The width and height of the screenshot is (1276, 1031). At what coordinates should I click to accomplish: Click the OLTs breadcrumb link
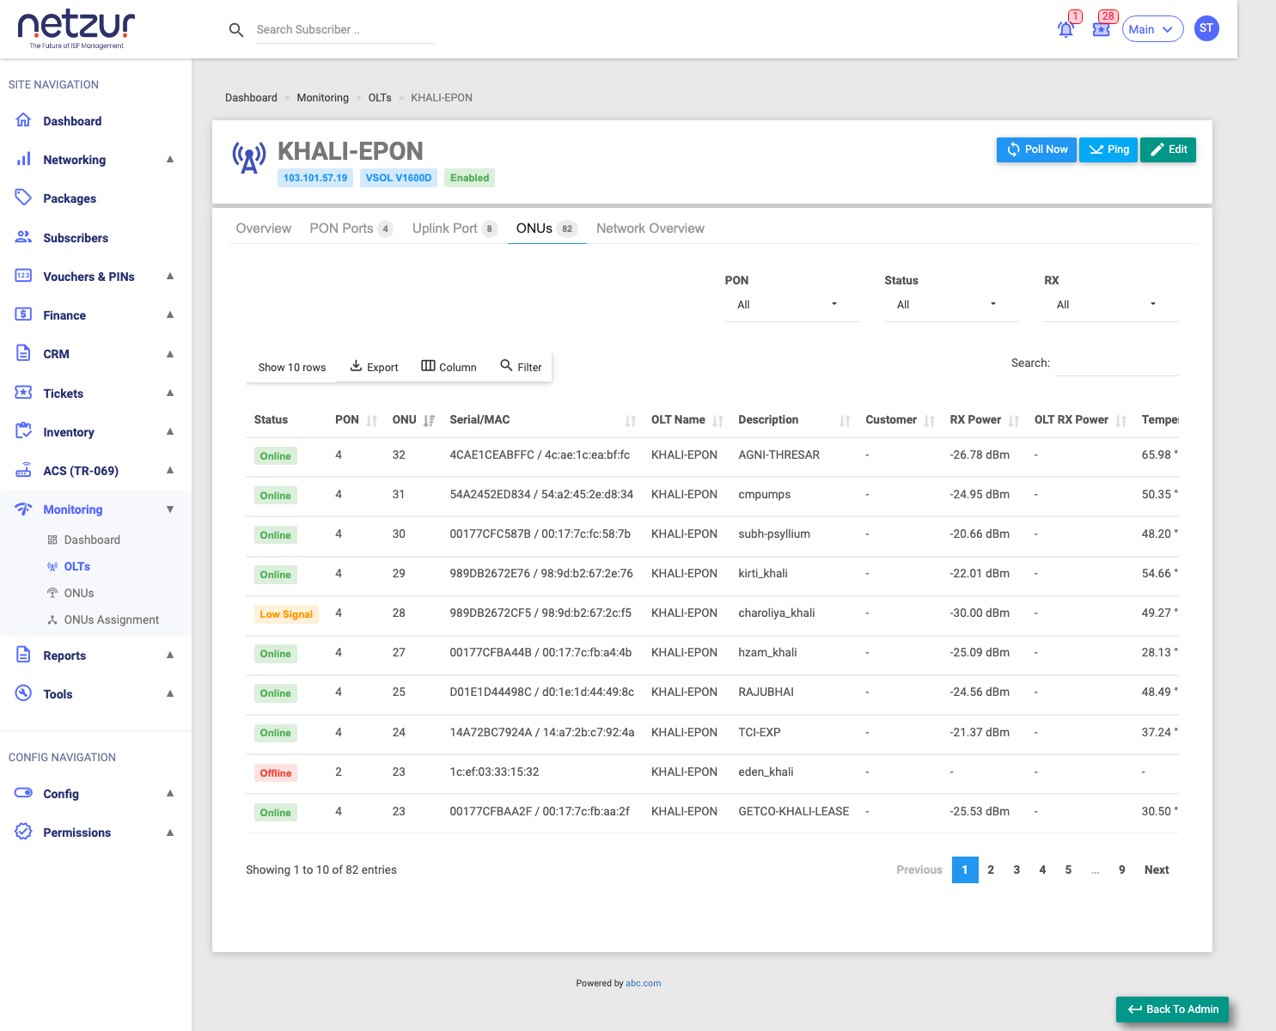pyautogui.click(x=380, y=98)
